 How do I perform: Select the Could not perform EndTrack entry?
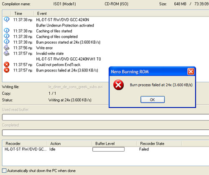(58, 65)
